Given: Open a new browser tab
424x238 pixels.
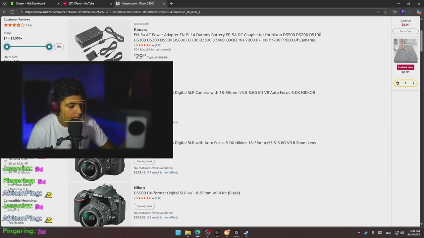Looking at the screenshot, I should pyautogui.click(x=171, y=4).
